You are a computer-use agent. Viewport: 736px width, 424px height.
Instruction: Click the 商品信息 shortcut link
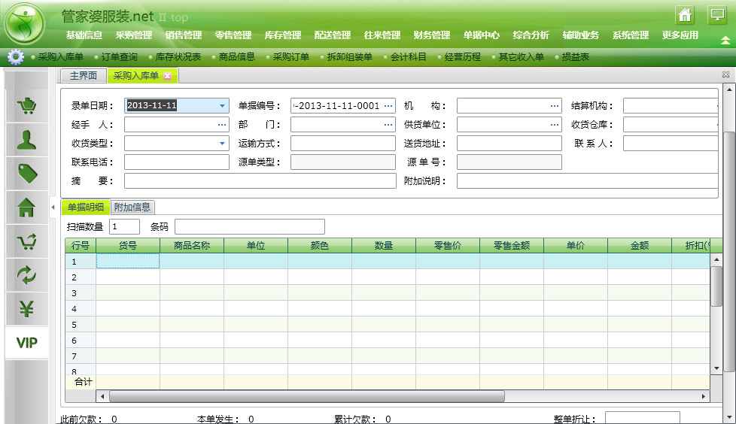(x=237, y=57)
